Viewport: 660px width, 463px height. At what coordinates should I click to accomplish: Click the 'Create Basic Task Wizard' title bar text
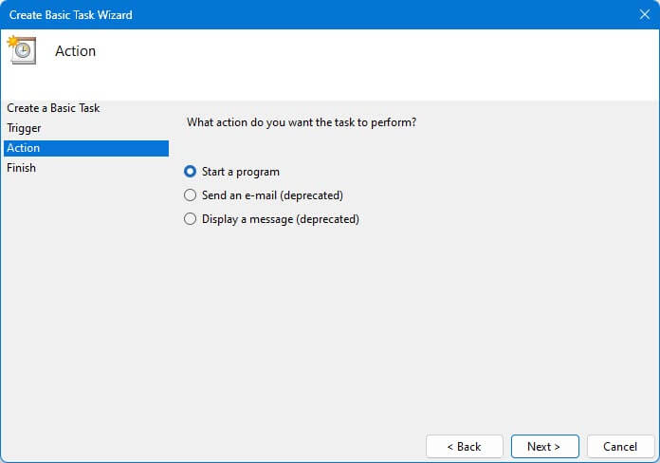71,15
